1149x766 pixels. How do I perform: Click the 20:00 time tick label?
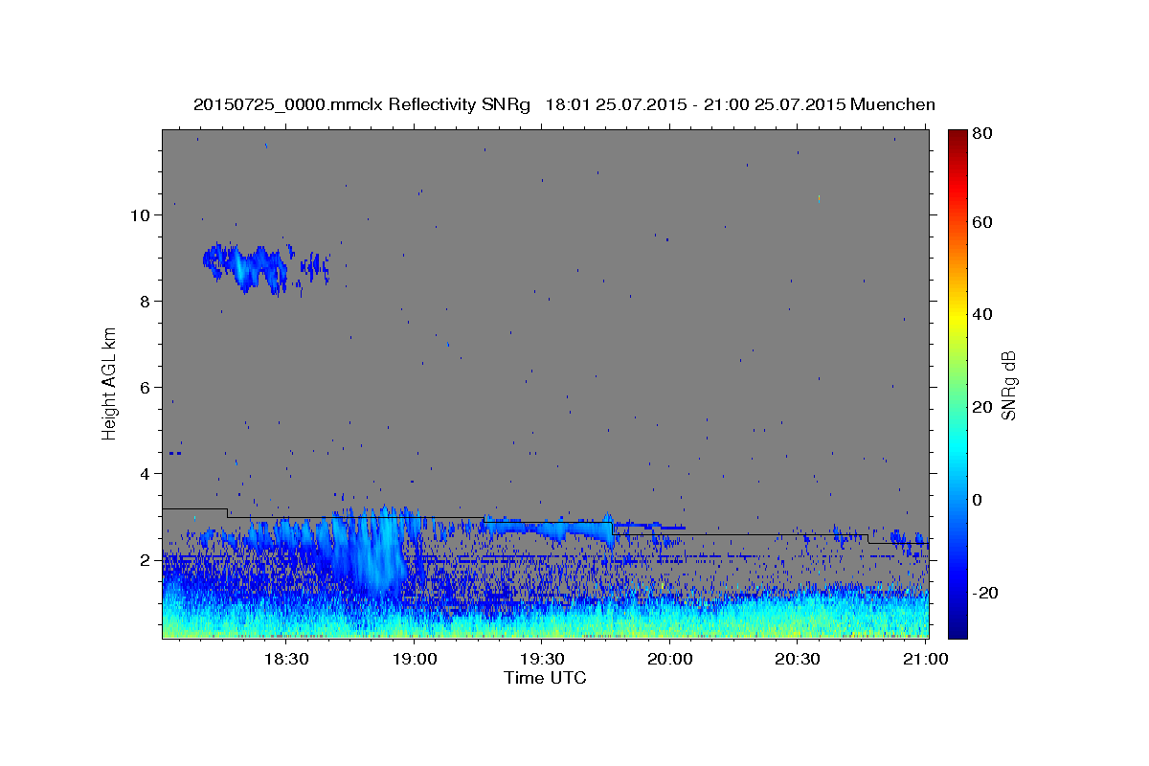point(669,659)
